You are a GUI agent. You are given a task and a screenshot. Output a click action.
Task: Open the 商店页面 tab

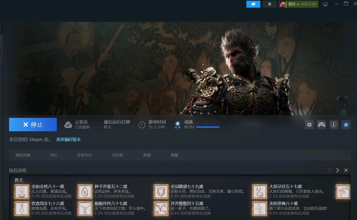pos(23,155)
